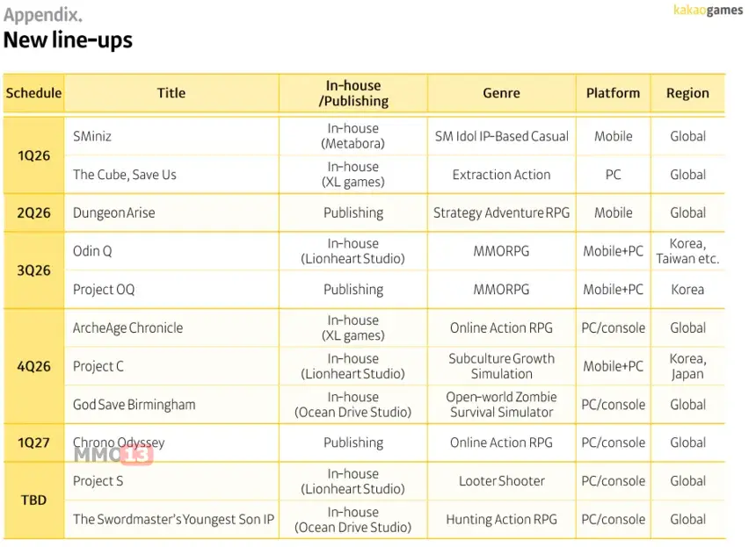Click the Platform column header
The height and width of the screenshot is (547, 756).
point(613,93)
